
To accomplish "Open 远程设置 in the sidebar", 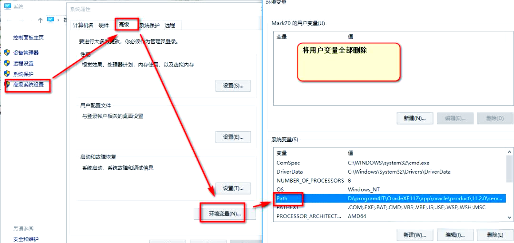I will [x=23, y=63].
